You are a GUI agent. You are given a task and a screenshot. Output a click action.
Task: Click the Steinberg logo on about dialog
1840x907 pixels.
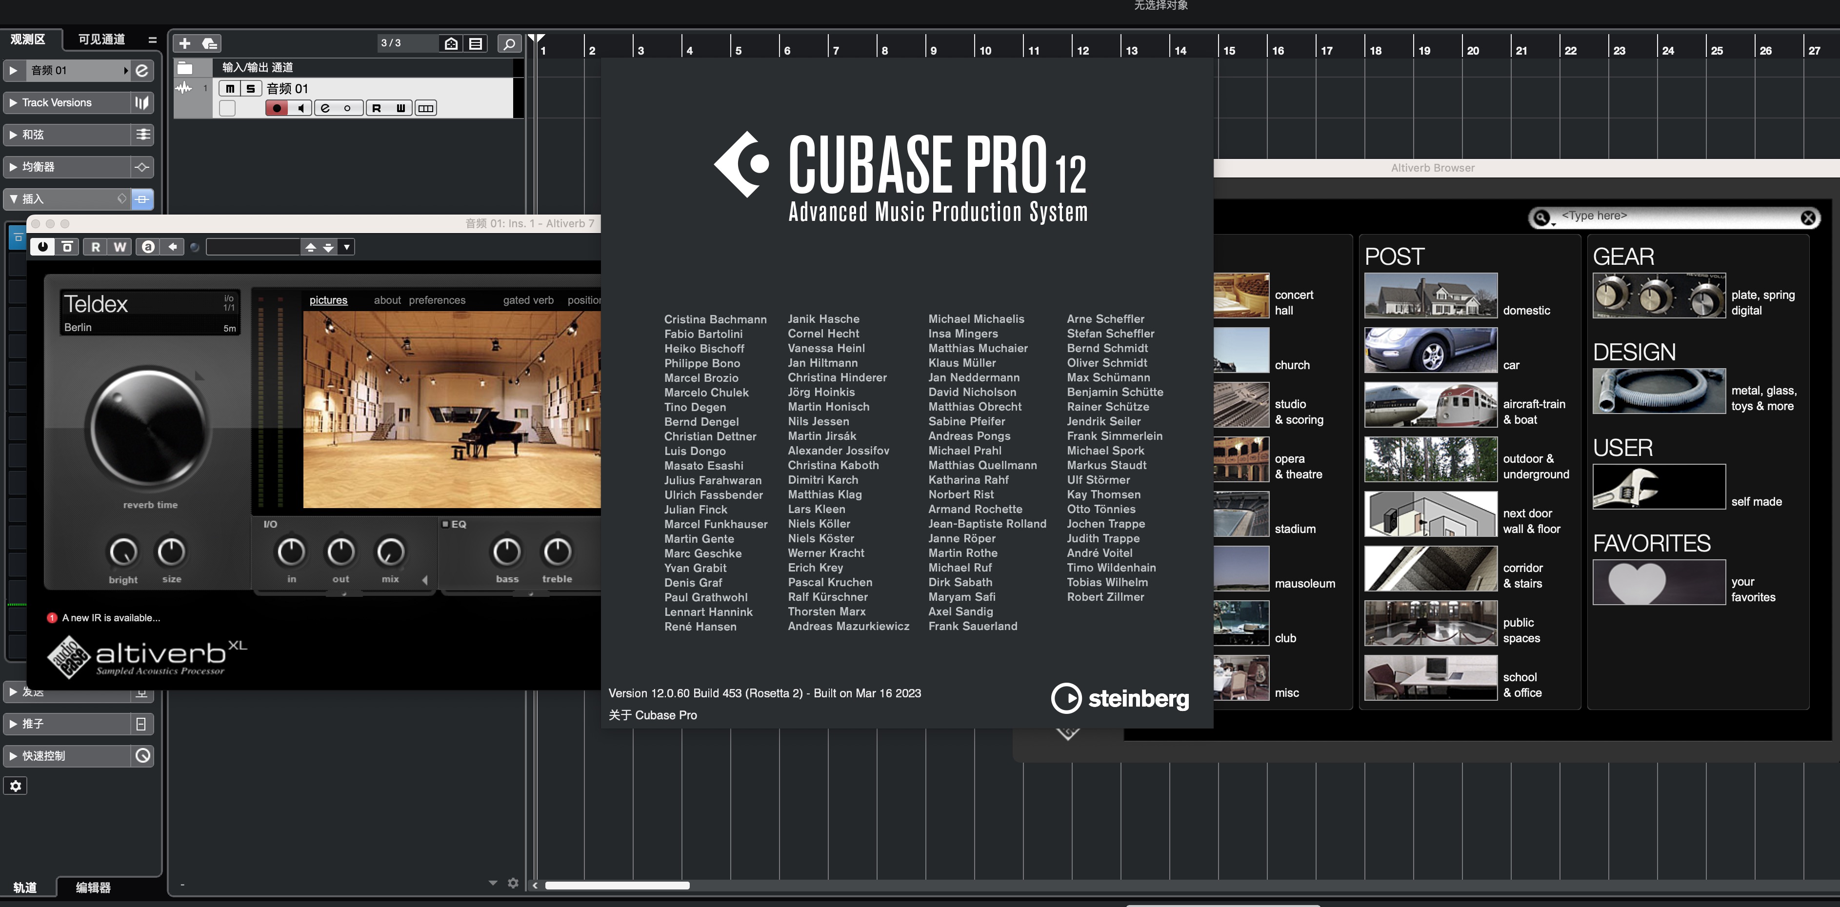coord(1120,698)
